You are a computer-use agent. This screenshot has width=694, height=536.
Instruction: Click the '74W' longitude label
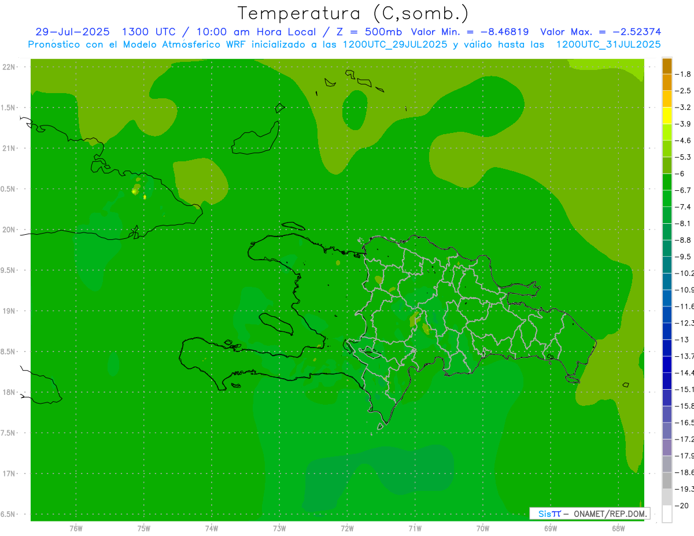point(212,528)
